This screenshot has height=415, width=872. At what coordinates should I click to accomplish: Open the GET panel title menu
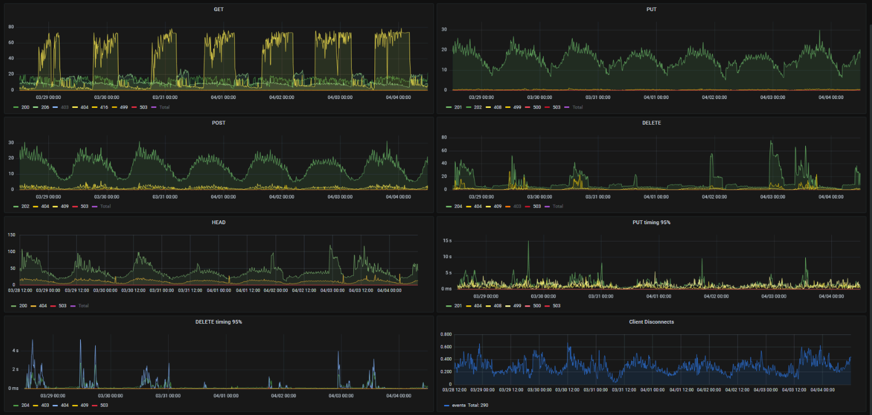[218, 9]
